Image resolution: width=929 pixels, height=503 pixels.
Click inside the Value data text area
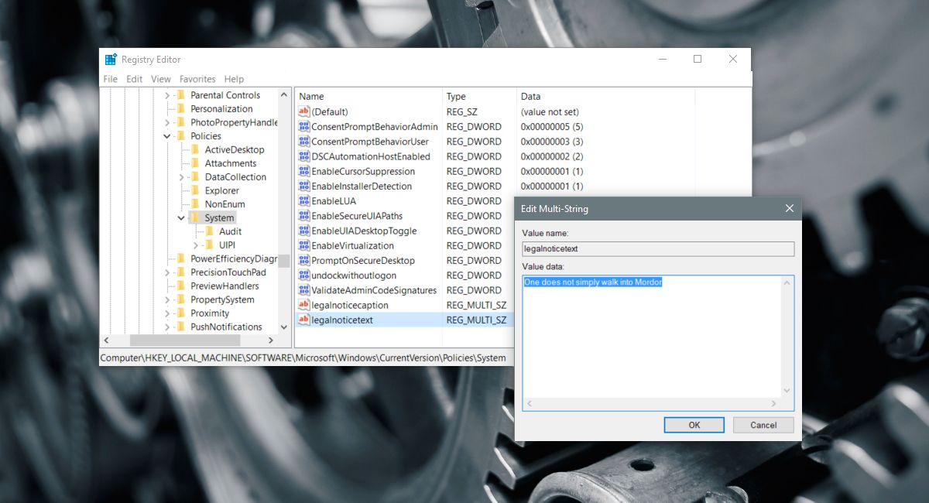click(652, 337)
